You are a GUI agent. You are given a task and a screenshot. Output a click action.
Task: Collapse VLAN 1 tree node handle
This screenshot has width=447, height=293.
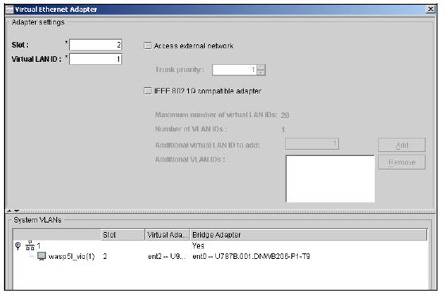point(18,245)
